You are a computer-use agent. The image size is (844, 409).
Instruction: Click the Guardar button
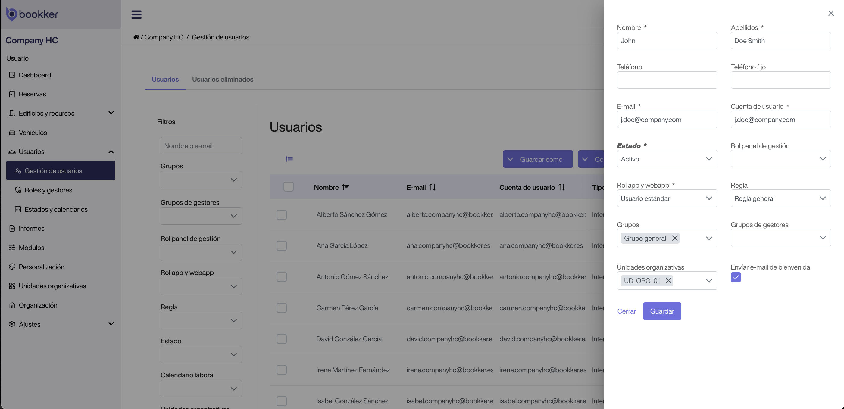point(661,311)
